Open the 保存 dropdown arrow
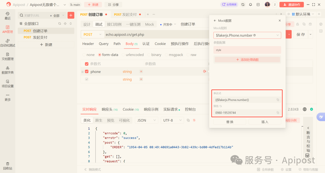Viewport: 325px width, 173px height. 311,34
